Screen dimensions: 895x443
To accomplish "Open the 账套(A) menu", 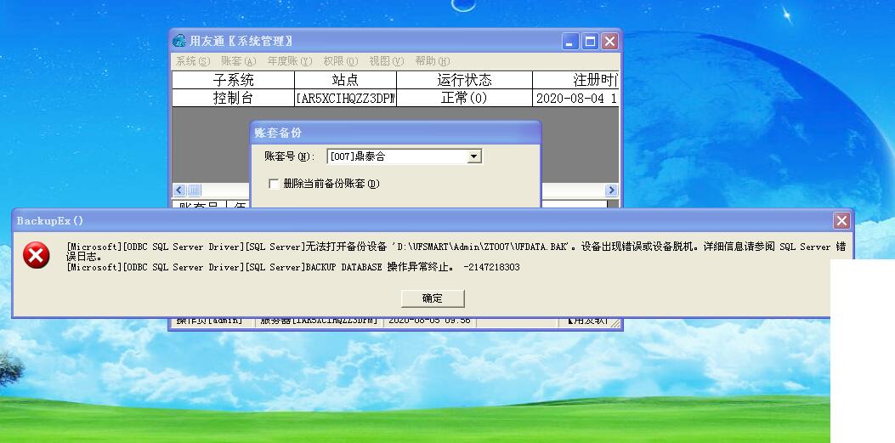I will 239,61.
